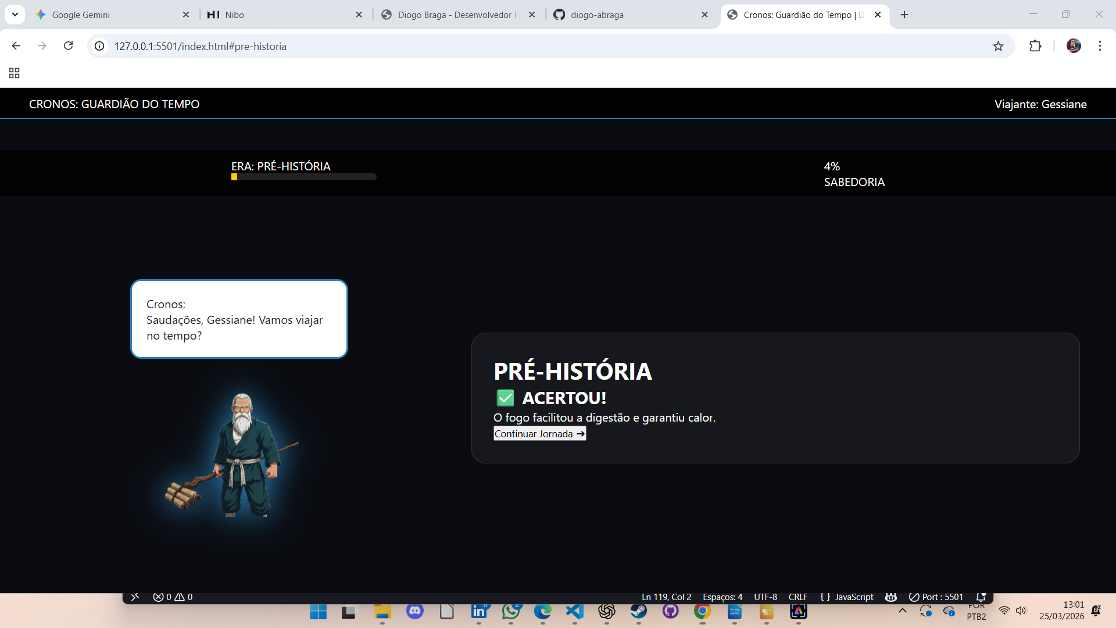Click the Cronos wizard character image
1116x628 pixels.
[x=233, y=455]
